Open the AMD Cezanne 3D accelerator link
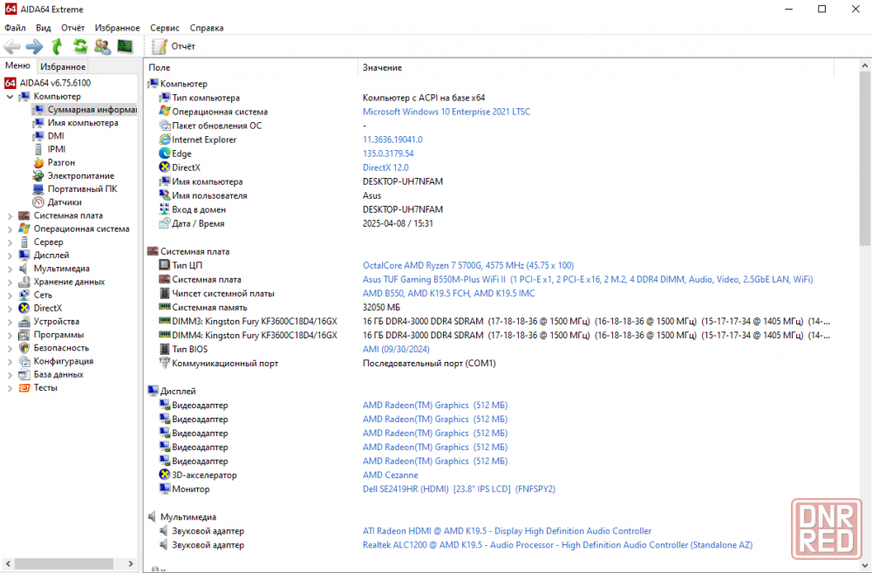 click(391, 475)
